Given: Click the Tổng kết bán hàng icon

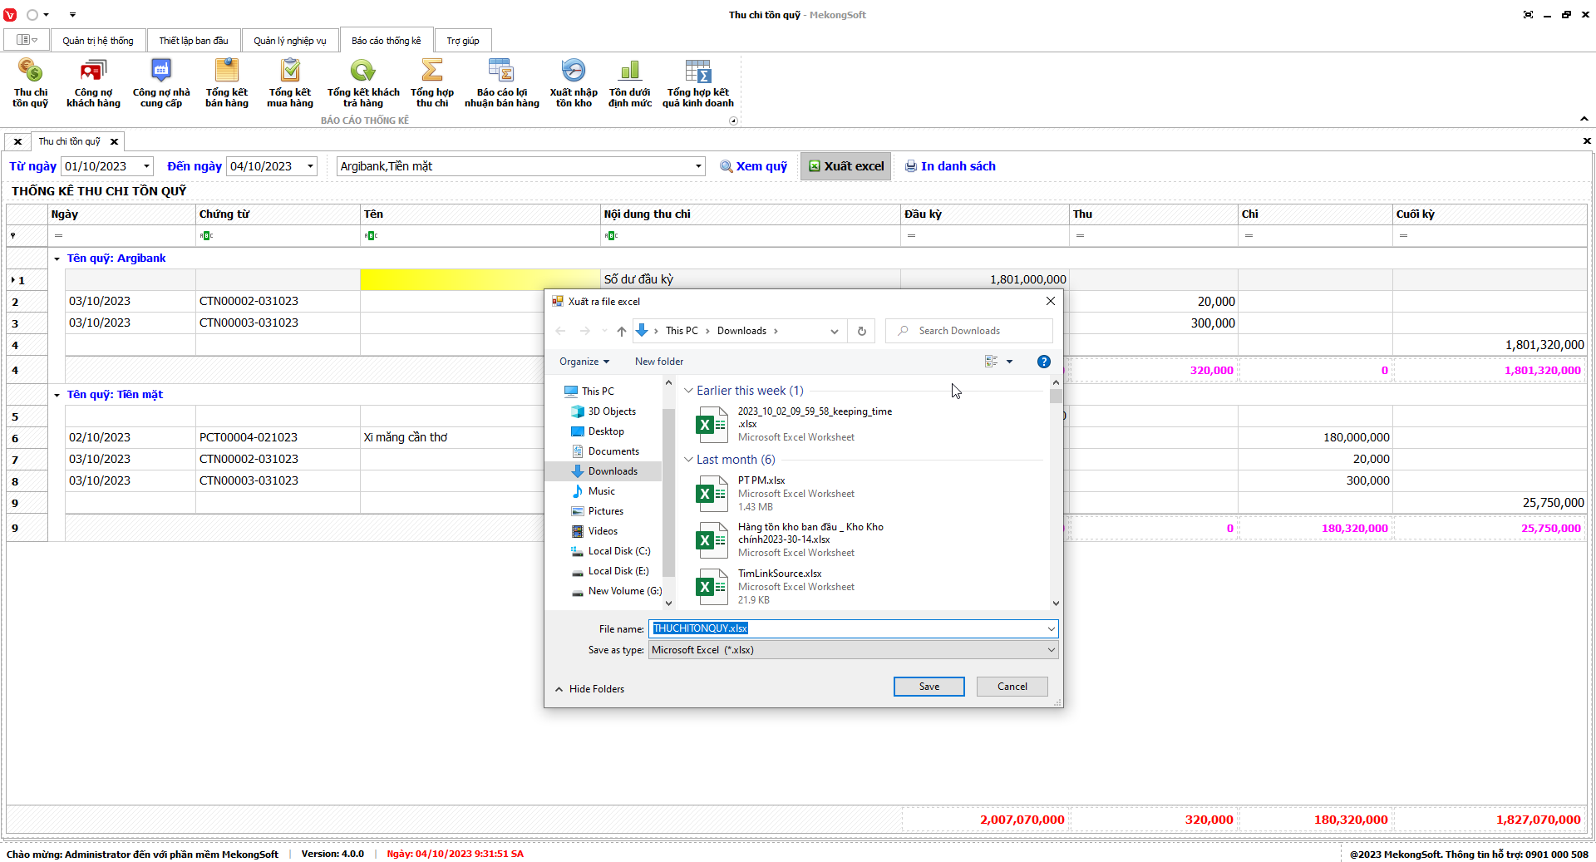Looking at the screenshot, I should tap(226, 71).
